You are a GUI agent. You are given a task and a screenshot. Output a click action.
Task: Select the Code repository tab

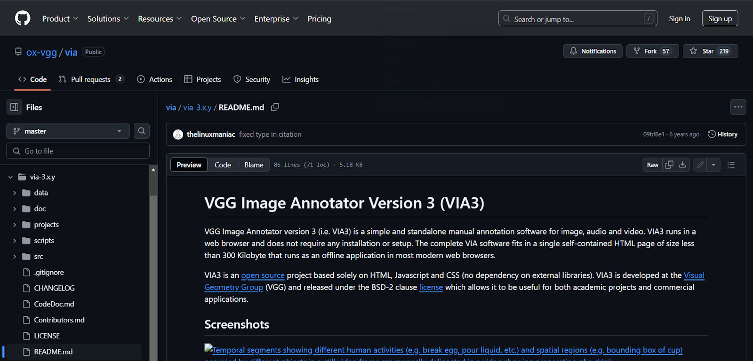[32, 79]
